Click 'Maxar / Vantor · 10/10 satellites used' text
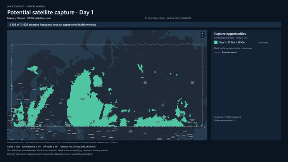The image size is (288, 162). point(29,18)
